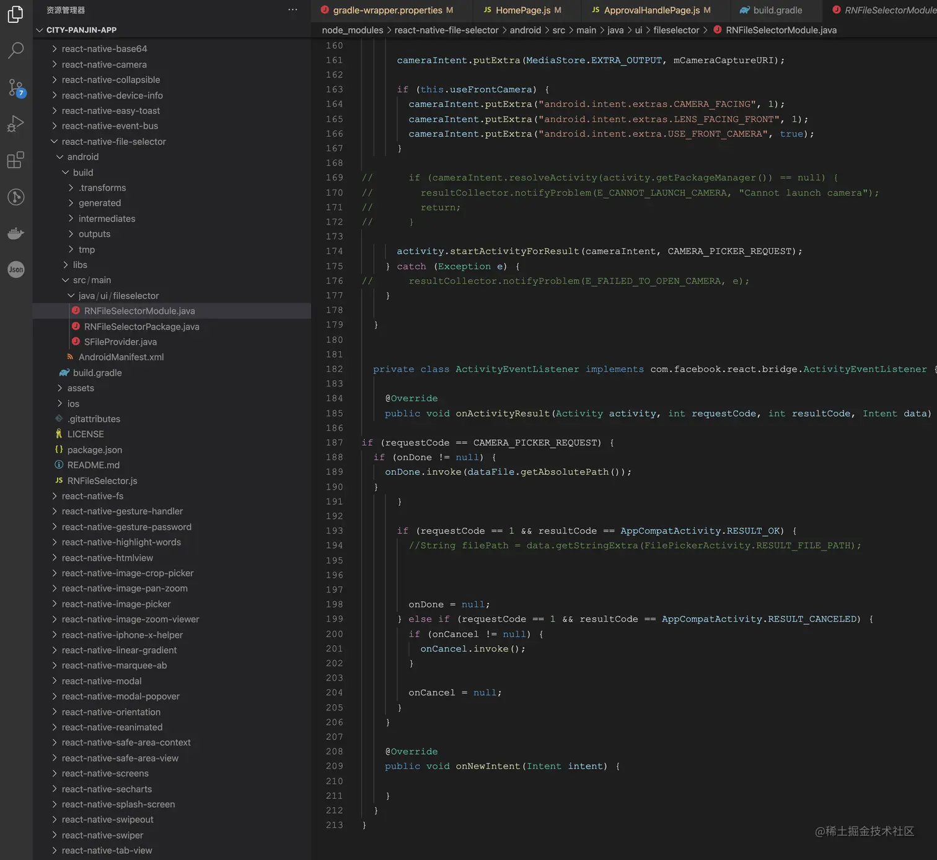Screen dimensions: 937x860
Task: Click the git icon beside .gitattributes
Action: (59, 419)
